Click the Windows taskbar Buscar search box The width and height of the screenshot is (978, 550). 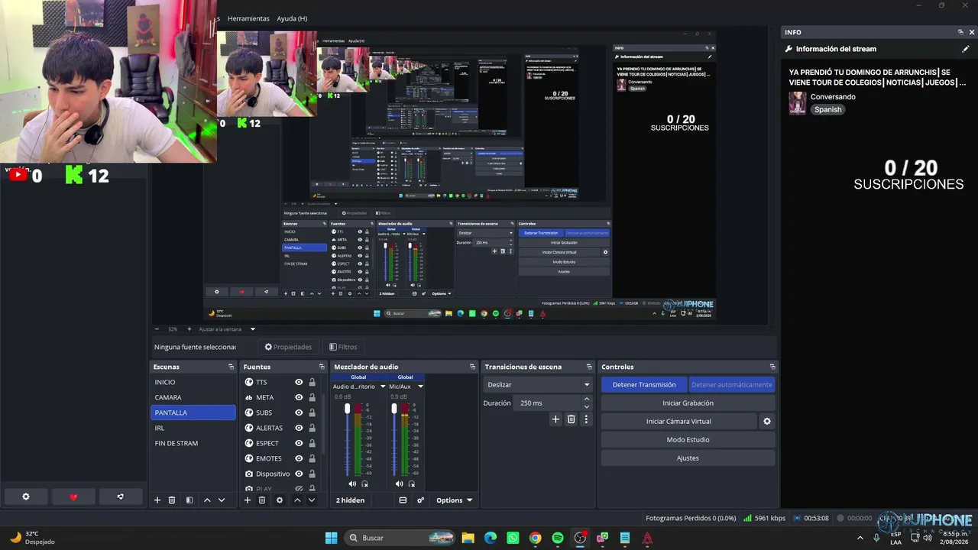click(401, 538)
